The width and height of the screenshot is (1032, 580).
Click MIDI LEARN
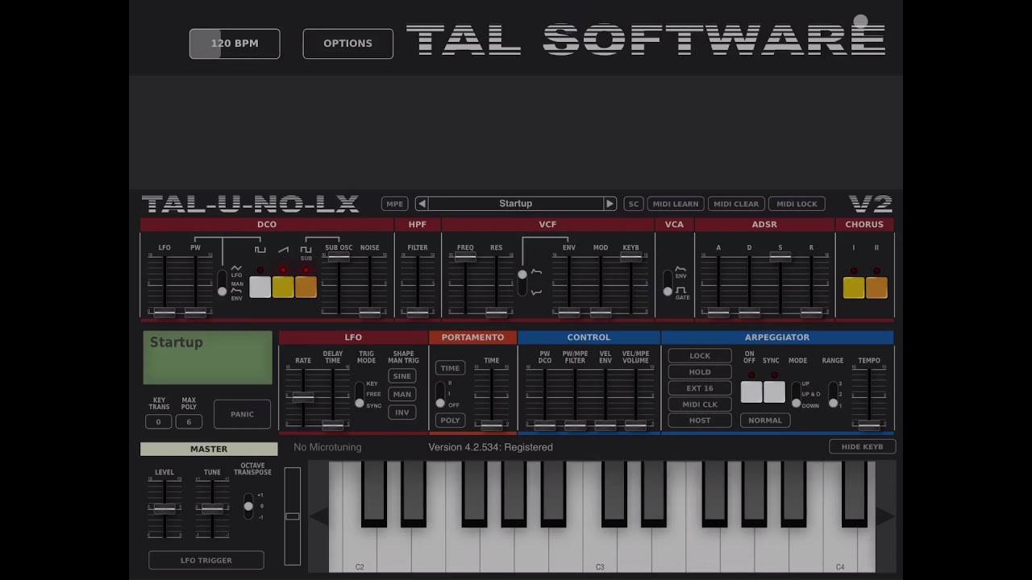pos(676,204)
